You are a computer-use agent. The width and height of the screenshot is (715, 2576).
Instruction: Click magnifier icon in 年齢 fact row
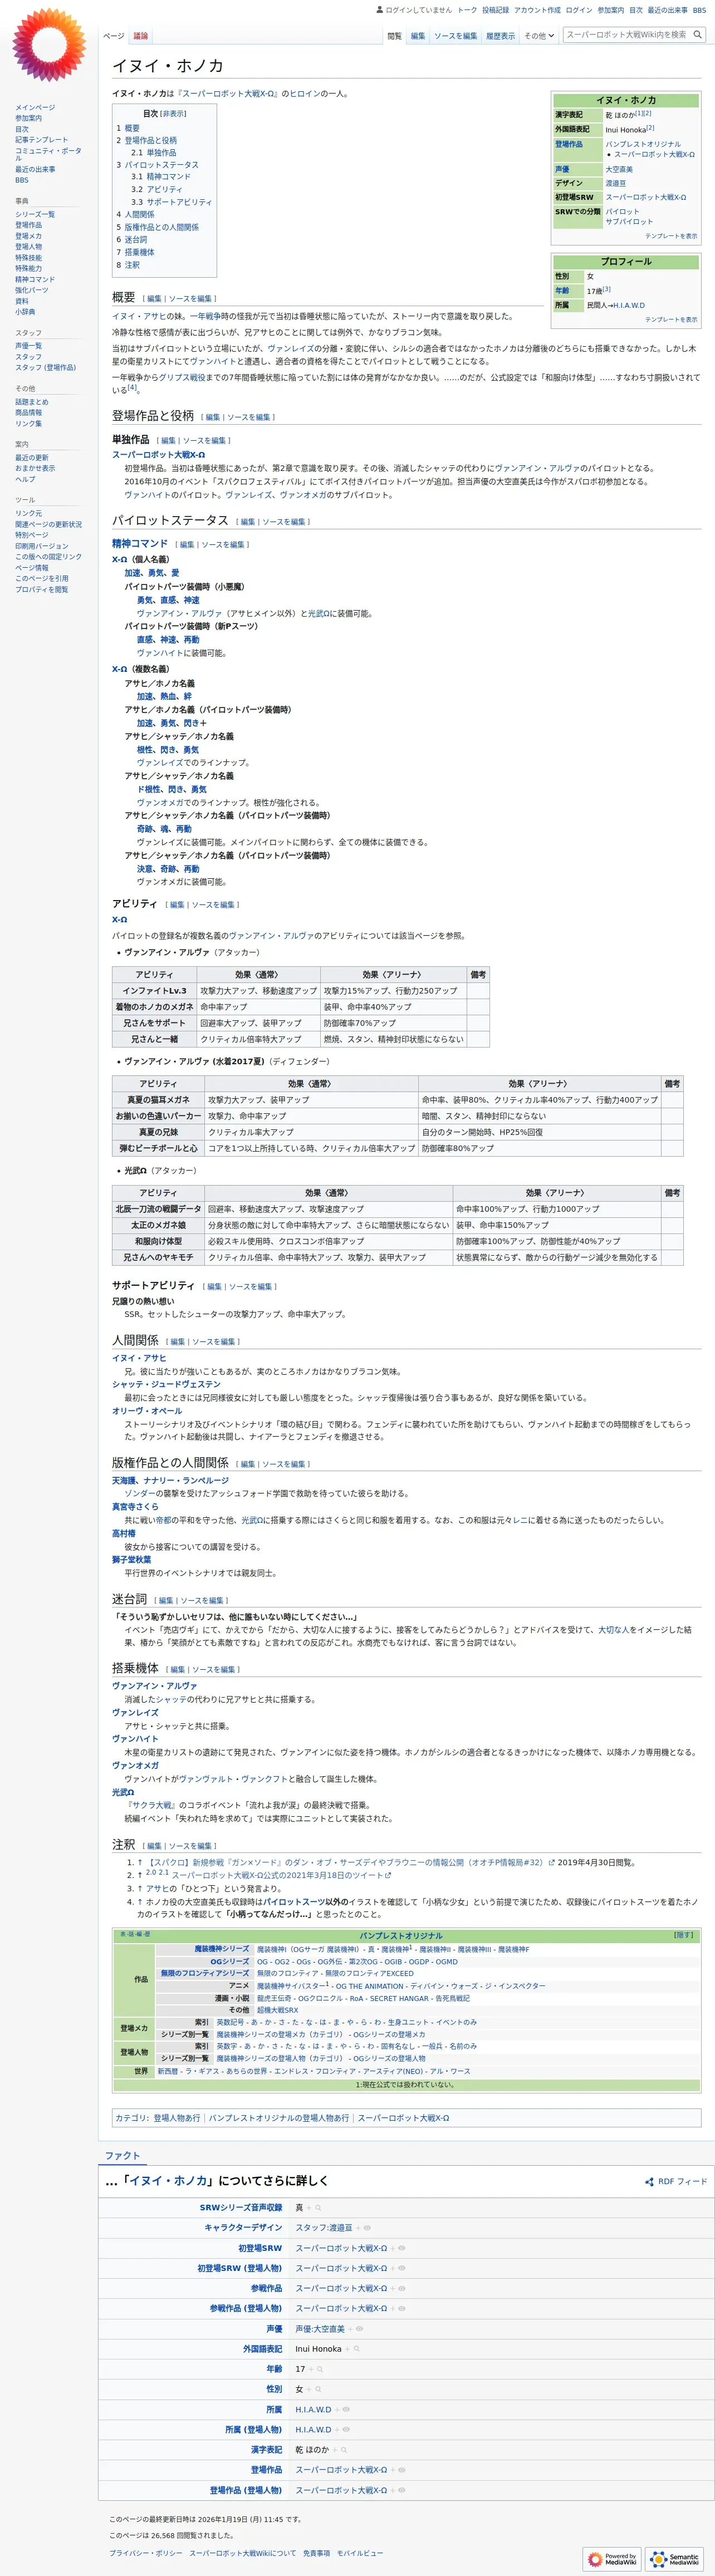(x=319, y=2369)
